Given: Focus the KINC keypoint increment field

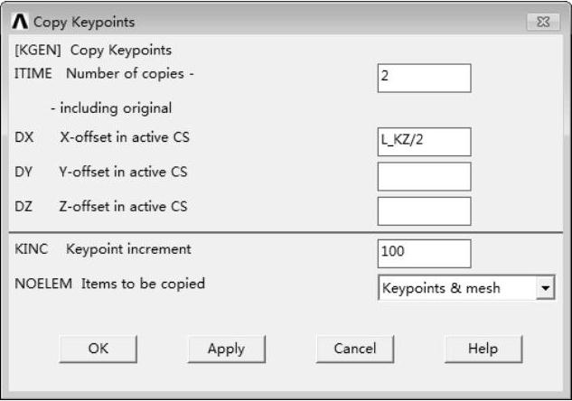Looking at the screenshot, I should (424, 253).
